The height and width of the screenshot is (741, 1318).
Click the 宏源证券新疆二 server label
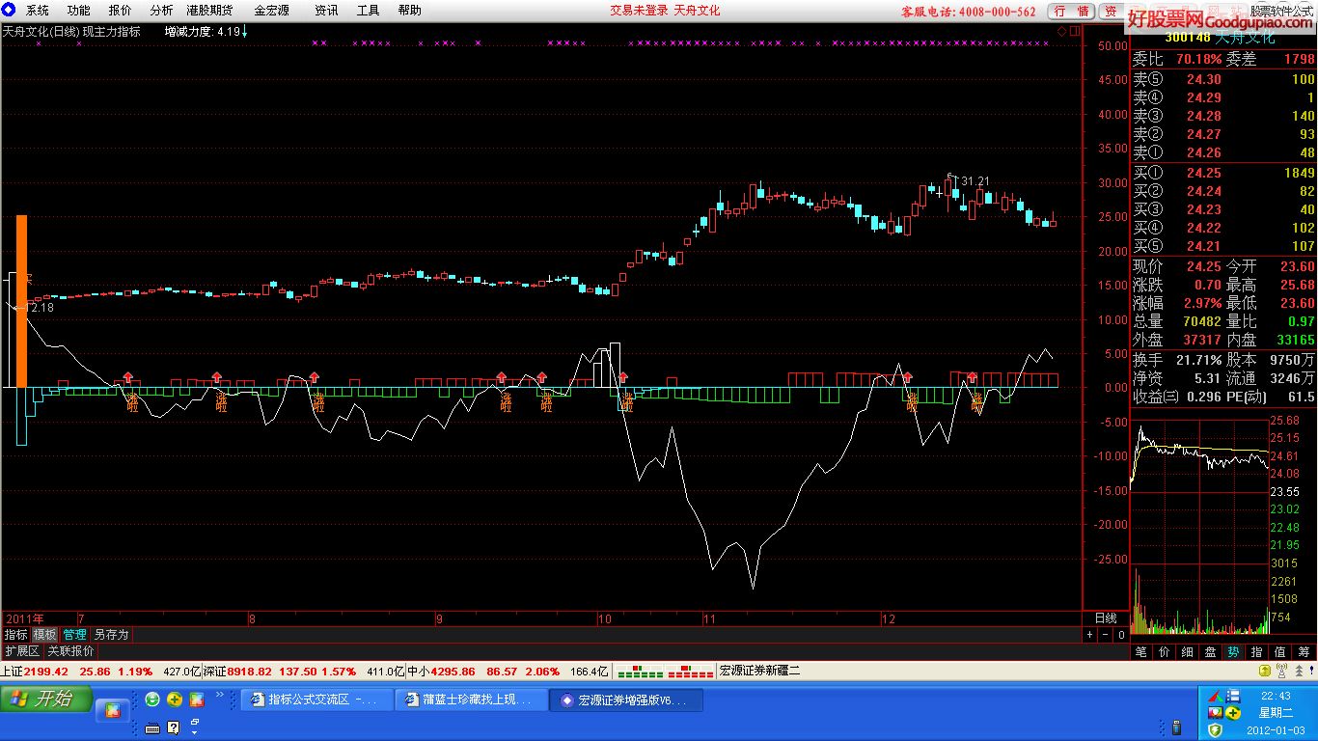click(x=760, y=672)
